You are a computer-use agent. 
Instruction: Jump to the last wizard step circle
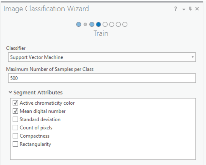(x=124, y=24)
